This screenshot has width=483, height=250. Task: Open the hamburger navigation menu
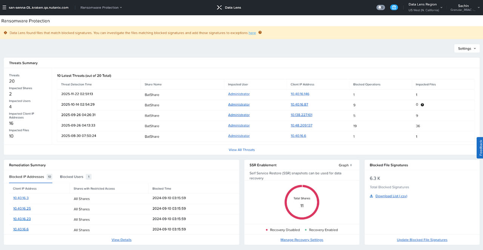[4, 8]
